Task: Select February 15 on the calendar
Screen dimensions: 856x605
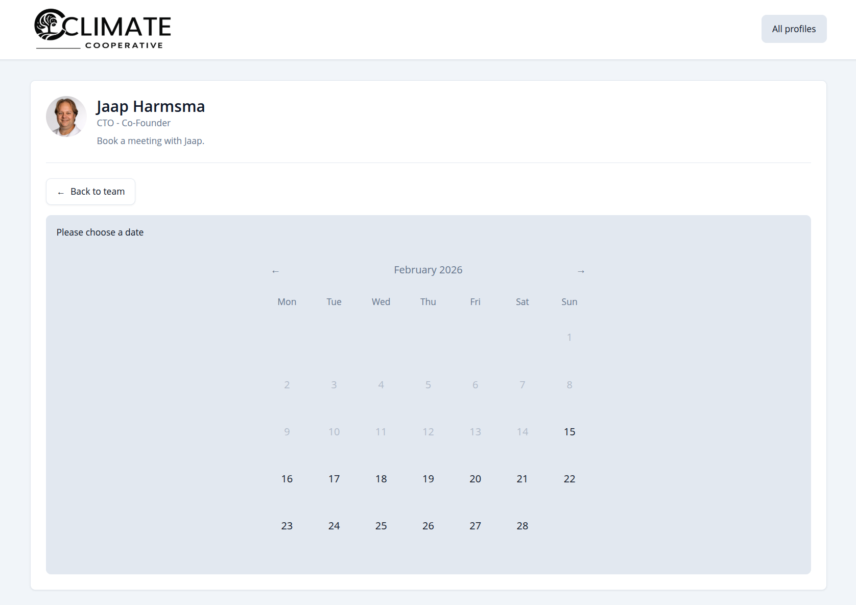Action: pyautogui.click(x=569, y=432)
